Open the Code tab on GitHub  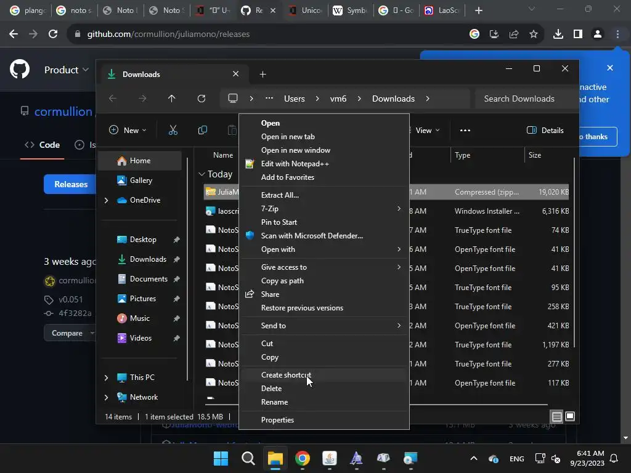43,145
